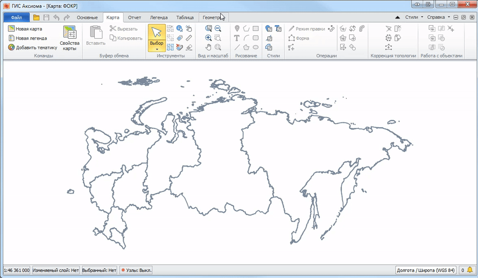Viewport: 478px width, 278px height.
Task: Select the ellipse drawing tool
Action: pyautogui.click(x=256, y=47)
